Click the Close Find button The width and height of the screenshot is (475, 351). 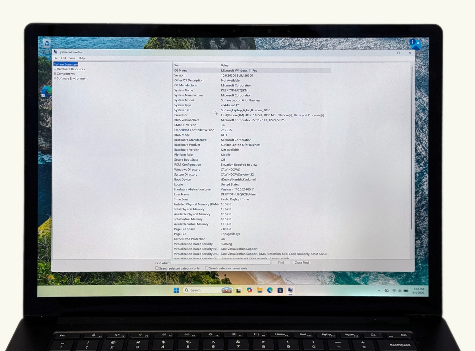[x=302, y=263]
